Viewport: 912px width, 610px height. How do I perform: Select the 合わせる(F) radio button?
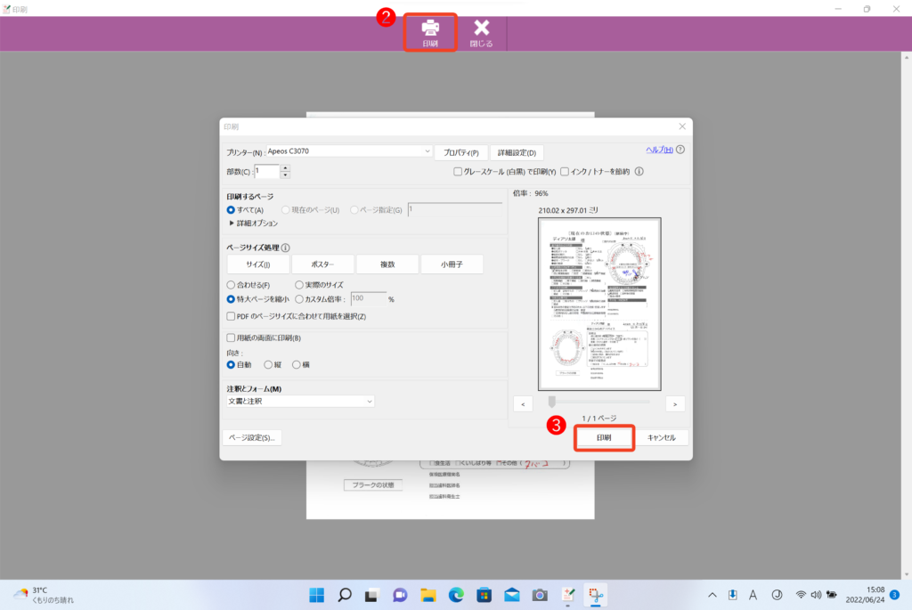pyautogui.click(x=232, y=285)
